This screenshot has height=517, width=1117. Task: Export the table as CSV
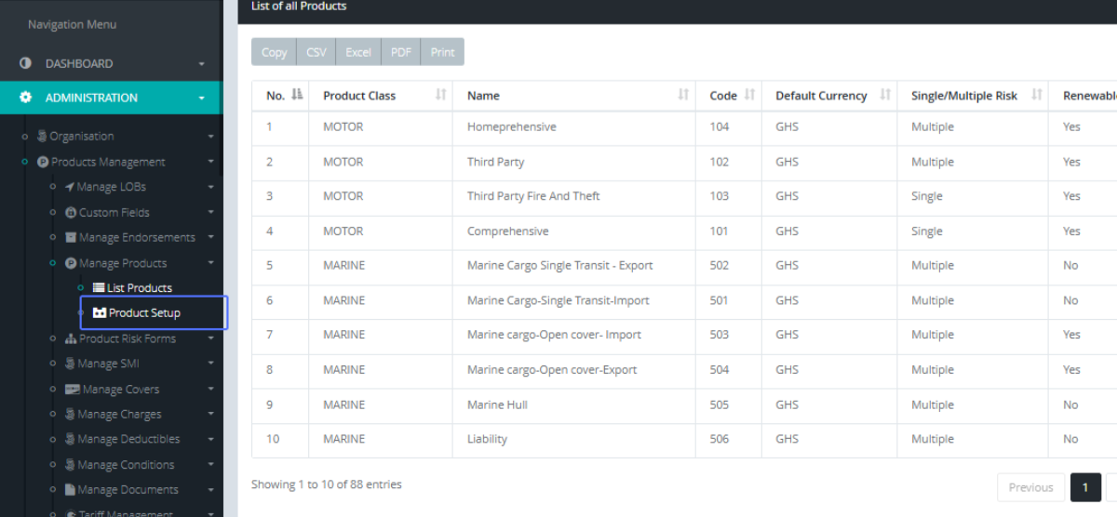coord(316,52)
